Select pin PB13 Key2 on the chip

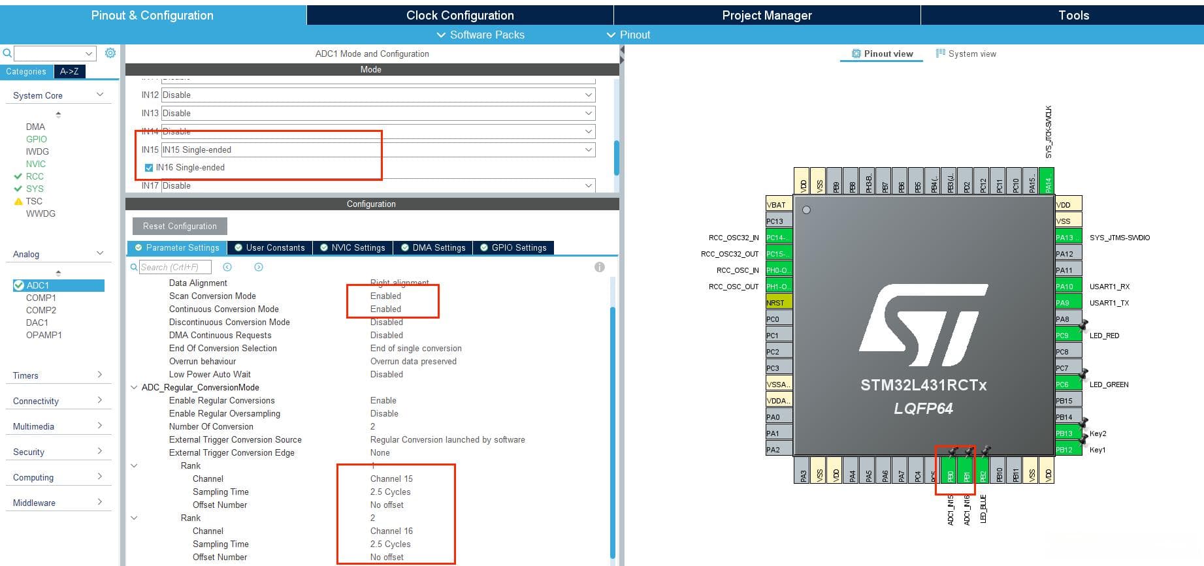pyautogui.click(x=1068, y=433)
